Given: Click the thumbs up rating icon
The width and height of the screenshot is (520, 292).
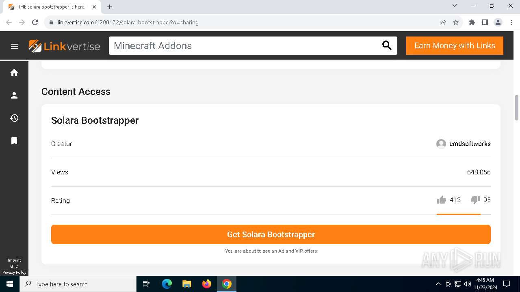Looking at the screenshot, I should (442, 200).
